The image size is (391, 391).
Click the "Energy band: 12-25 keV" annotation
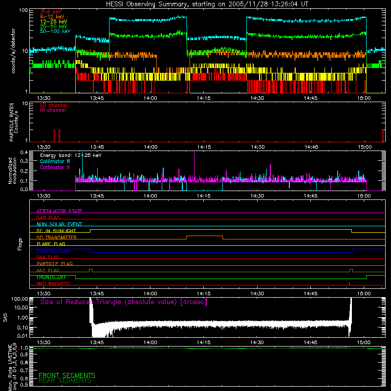[x=71, y=155]
